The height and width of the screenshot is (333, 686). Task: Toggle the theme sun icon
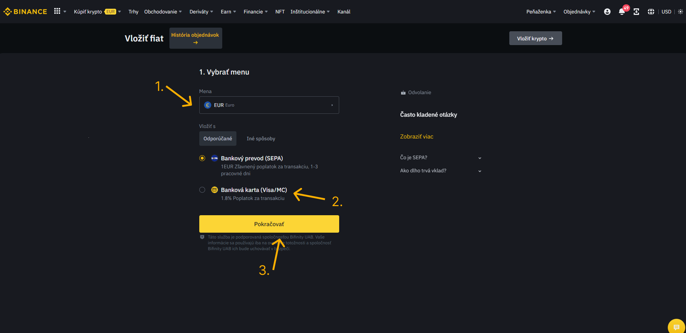(x=681, y=12)
